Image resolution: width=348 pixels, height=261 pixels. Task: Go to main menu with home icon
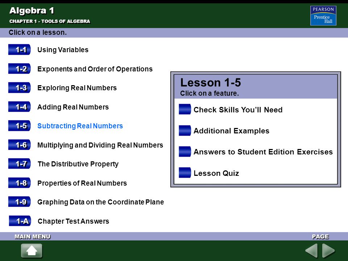tap(32, 251)
